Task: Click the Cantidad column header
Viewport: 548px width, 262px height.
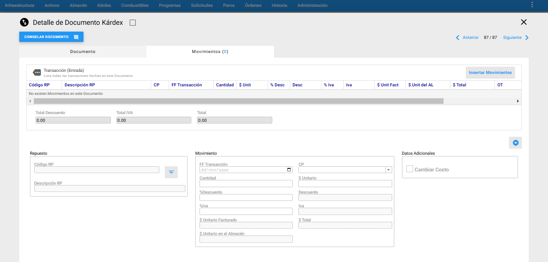Action: coord(225,85)
